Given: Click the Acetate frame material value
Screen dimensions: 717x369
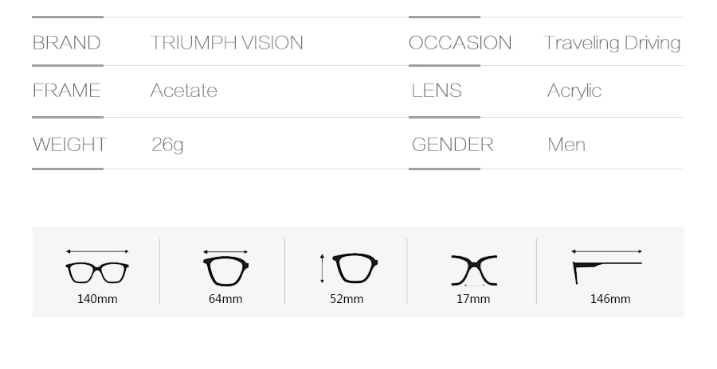Looking at the screenshot, I should pos(184,91).
